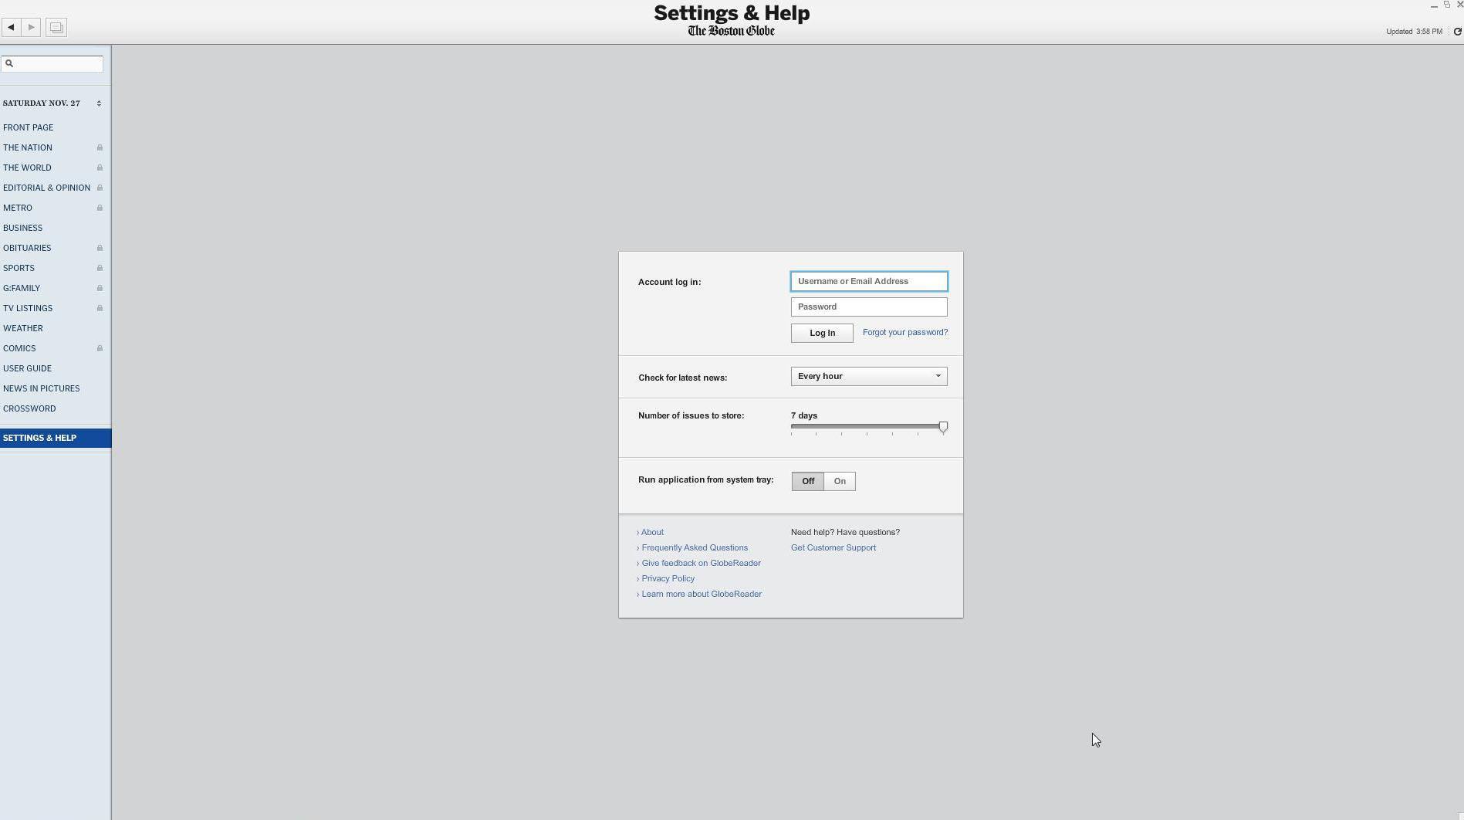Click the lock icon beside The Nation
This screenshot has width=1464, height=820.
tap(100, 147)
